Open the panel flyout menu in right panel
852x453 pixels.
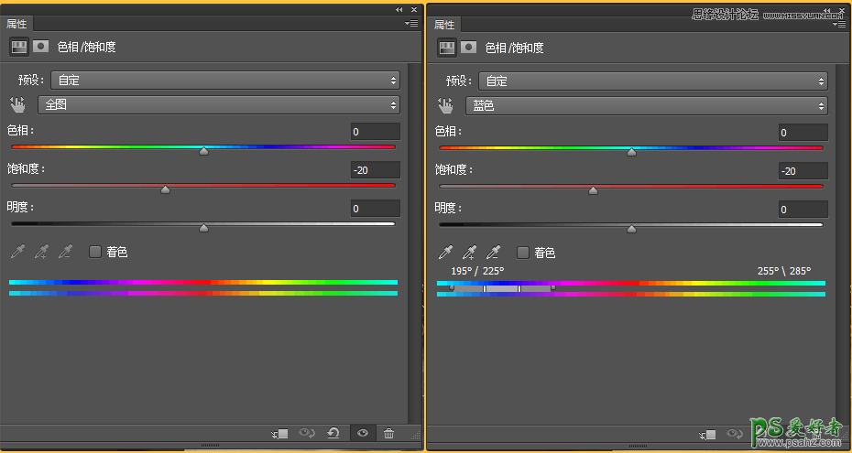[839, 25]
